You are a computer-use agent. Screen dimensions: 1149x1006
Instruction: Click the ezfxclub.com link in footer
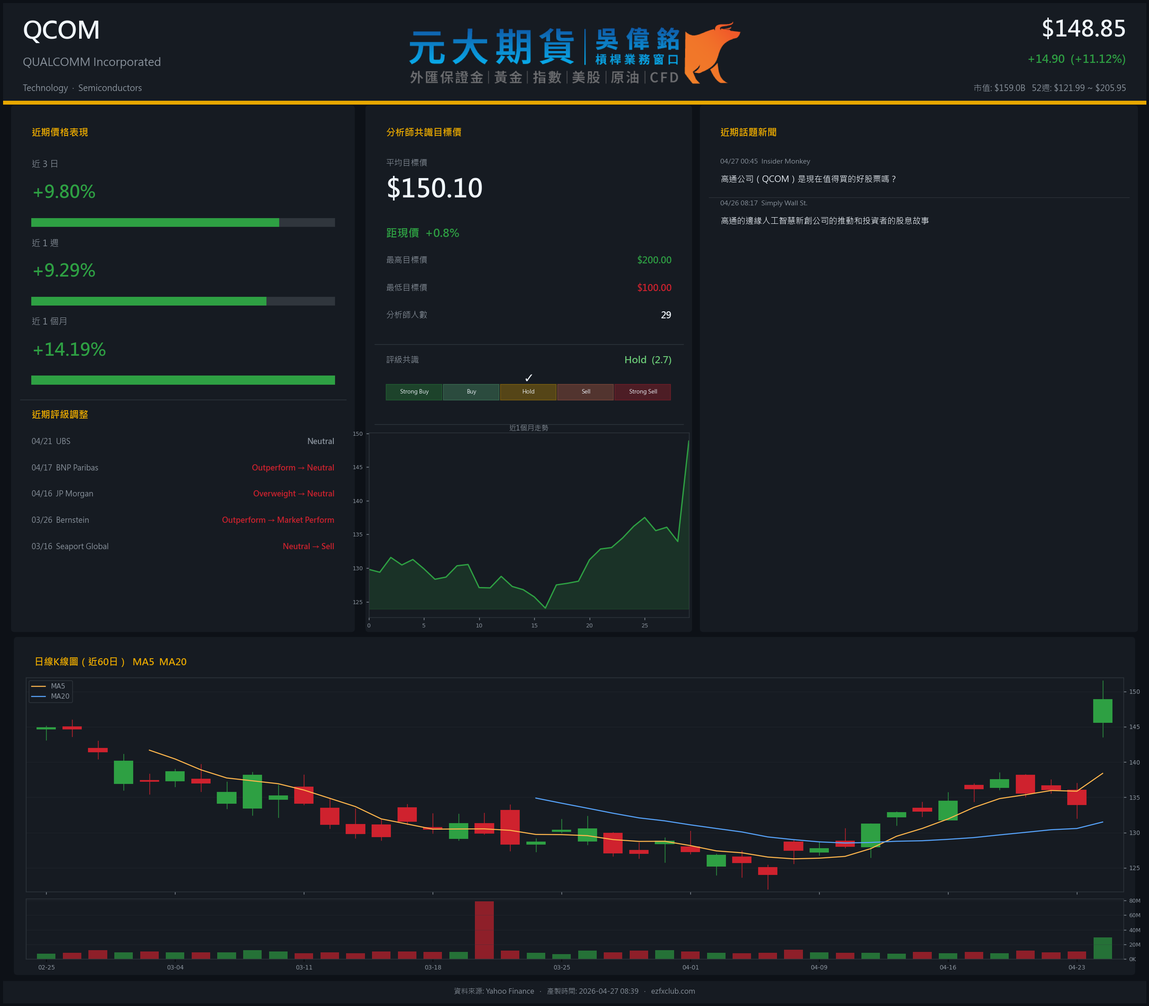pos(673,991)
